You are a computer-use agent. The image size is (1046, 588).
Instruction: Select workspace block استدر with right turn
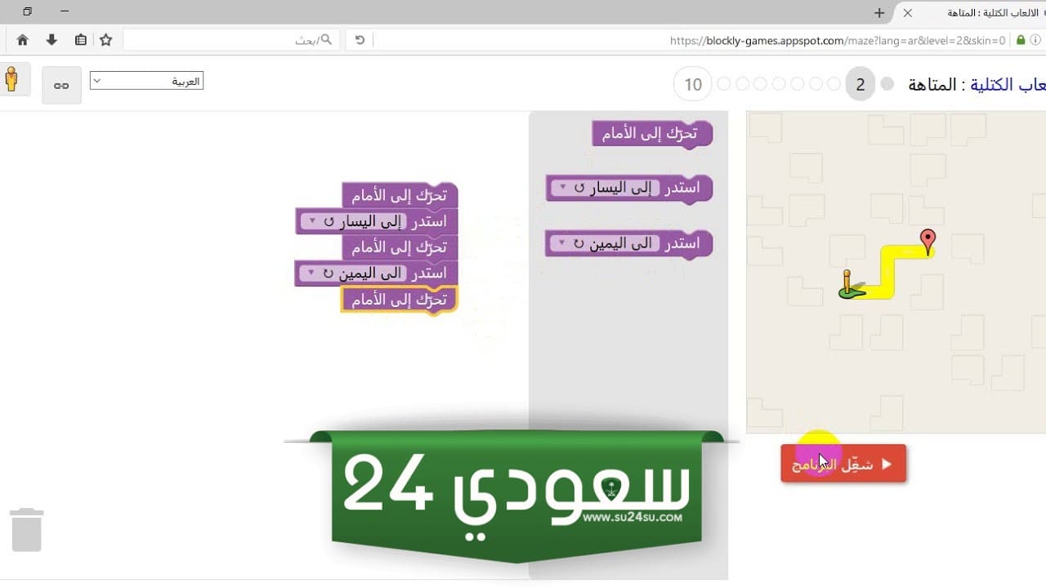coord(376,273)
